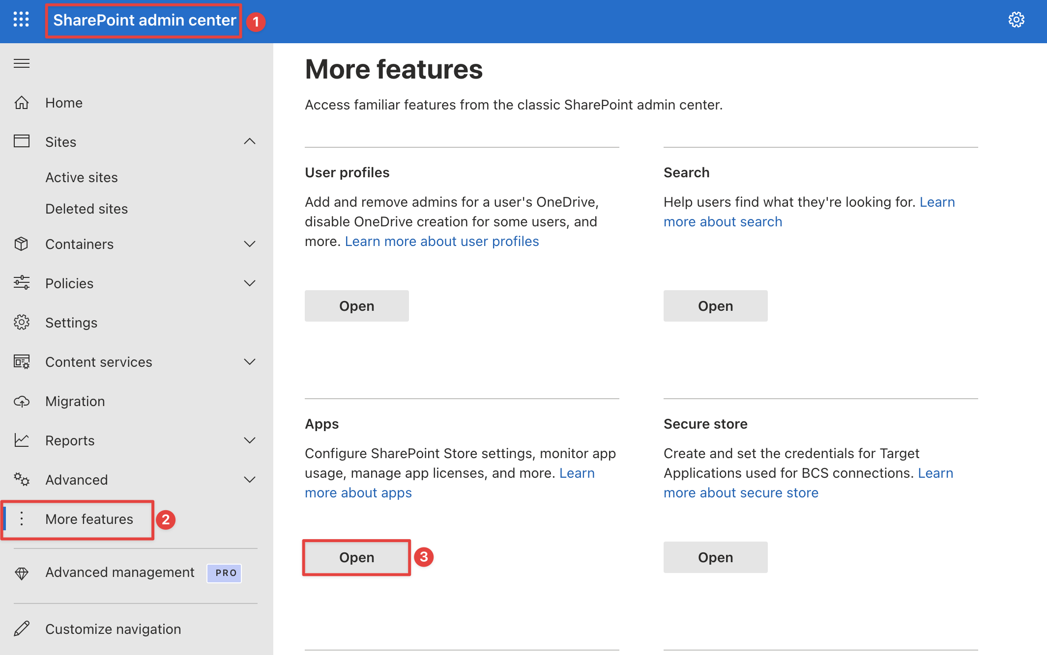Click Open under User profiles

357,306
